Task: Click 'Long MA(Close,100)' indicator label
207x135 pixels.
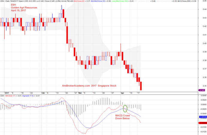Action: tap(120, 1)
